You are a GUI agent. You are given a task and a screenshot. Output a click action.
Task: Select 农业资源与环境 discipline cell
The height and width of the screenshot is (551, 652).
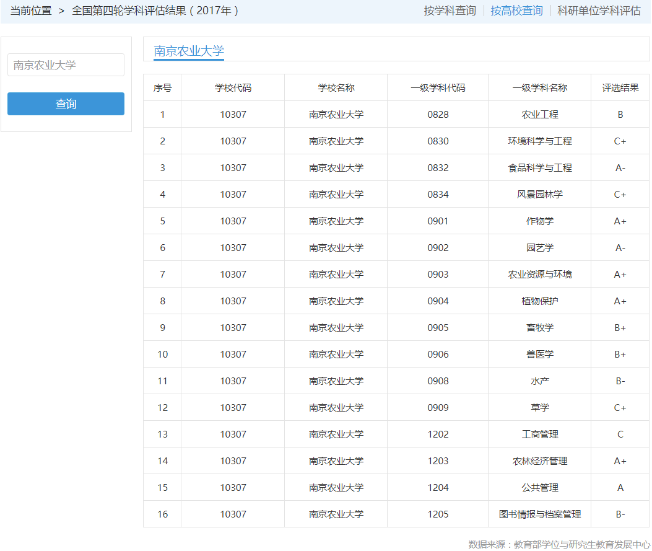pyautogui.click(x=540, y=274)
